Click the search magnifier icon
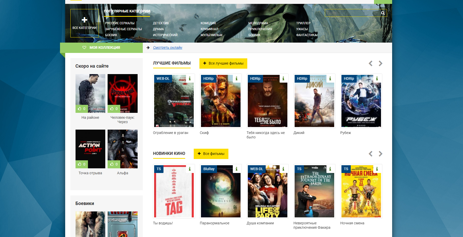Viewport: 463px width, 237px height. click(383, 13)
